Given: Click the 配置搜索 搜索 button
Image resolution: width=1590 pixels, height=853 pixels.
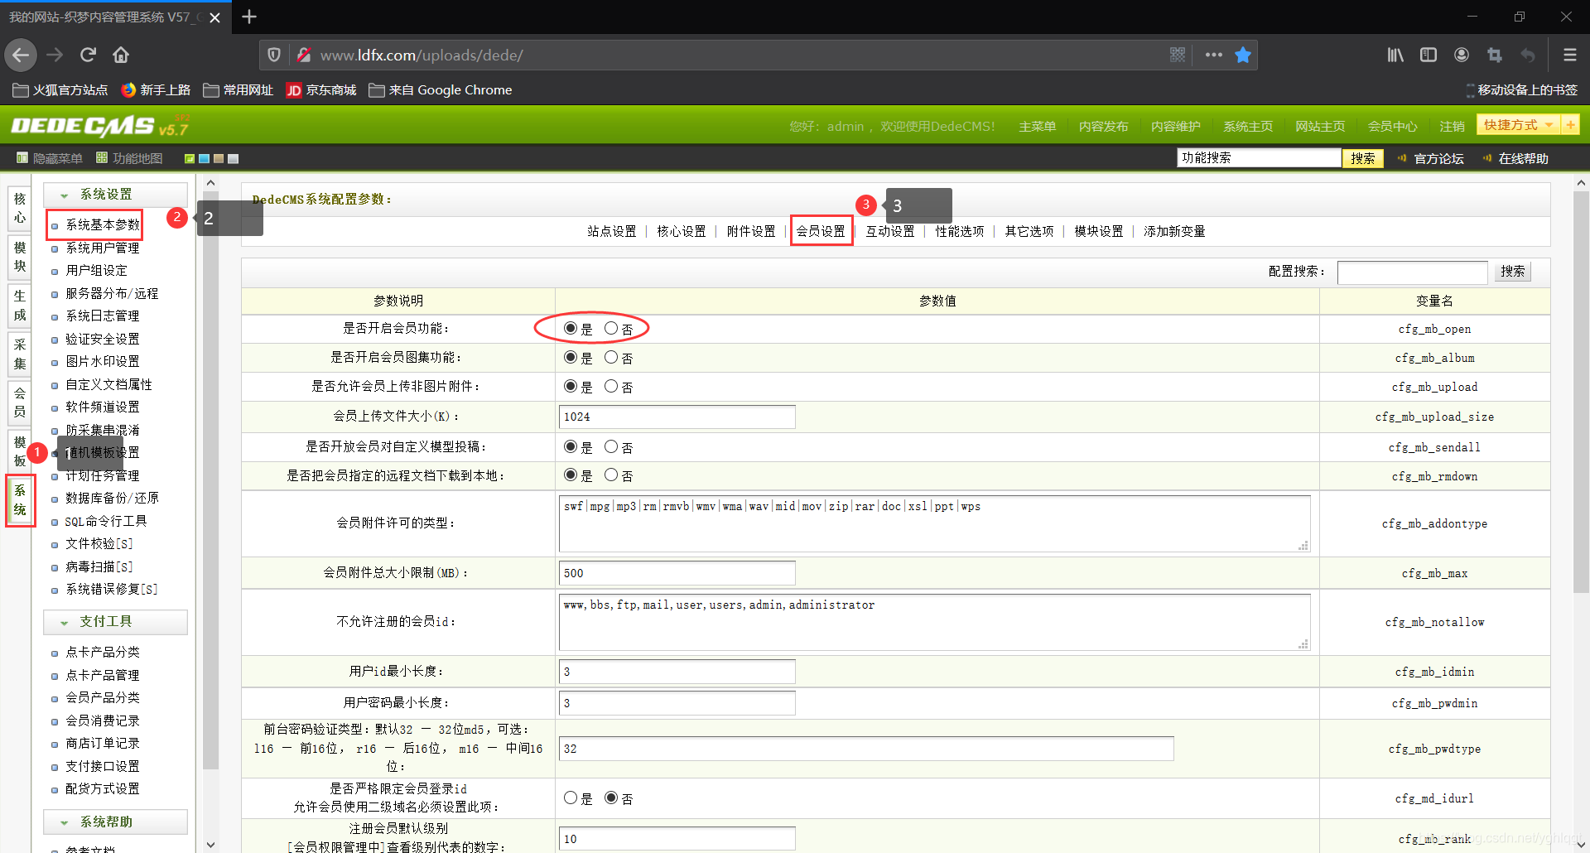Looking at the screenshot, I should click(x=1513, y=272).
